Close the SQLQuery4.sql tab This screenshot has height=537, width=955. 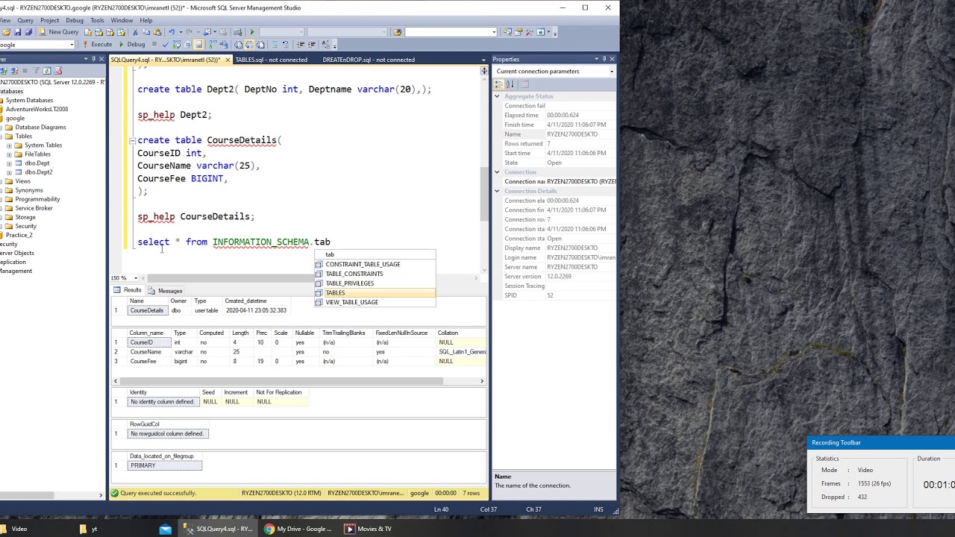[226, 60]
